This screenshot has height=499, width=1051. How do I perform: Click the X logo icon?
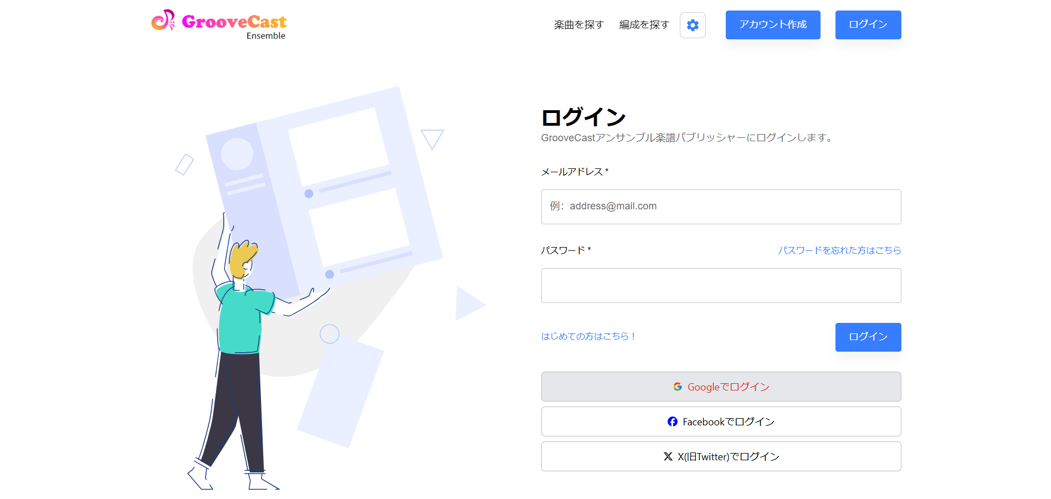click(x=668, y=456)
